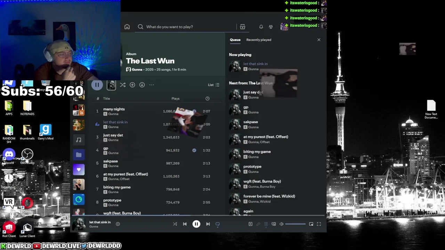Image resolution: width=445 pixels, height=250 pixels.
Task: Open the notifications bell in Spotify
Action: click(261, 27)
